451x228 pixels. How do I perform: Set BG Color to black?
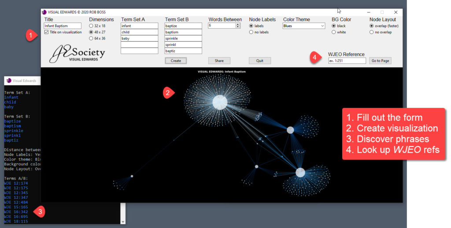pos(334,26)
